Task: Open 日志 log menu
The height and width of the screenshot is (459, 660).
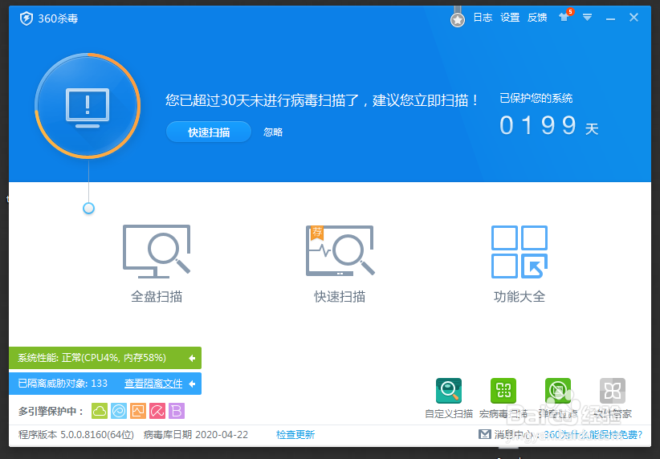Action: tap(483, 17)
